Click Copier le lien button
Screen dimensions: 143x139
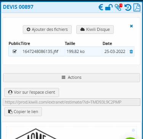pos(23,112)
